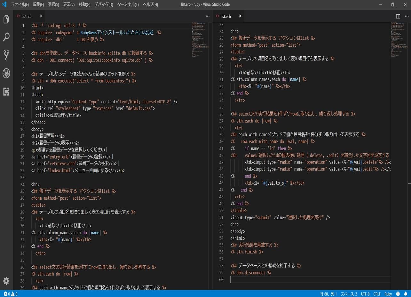This screenshot has width=411, height=297.
Task: Open the ターミナル(T) menu
Action: (x=128, y=4)
